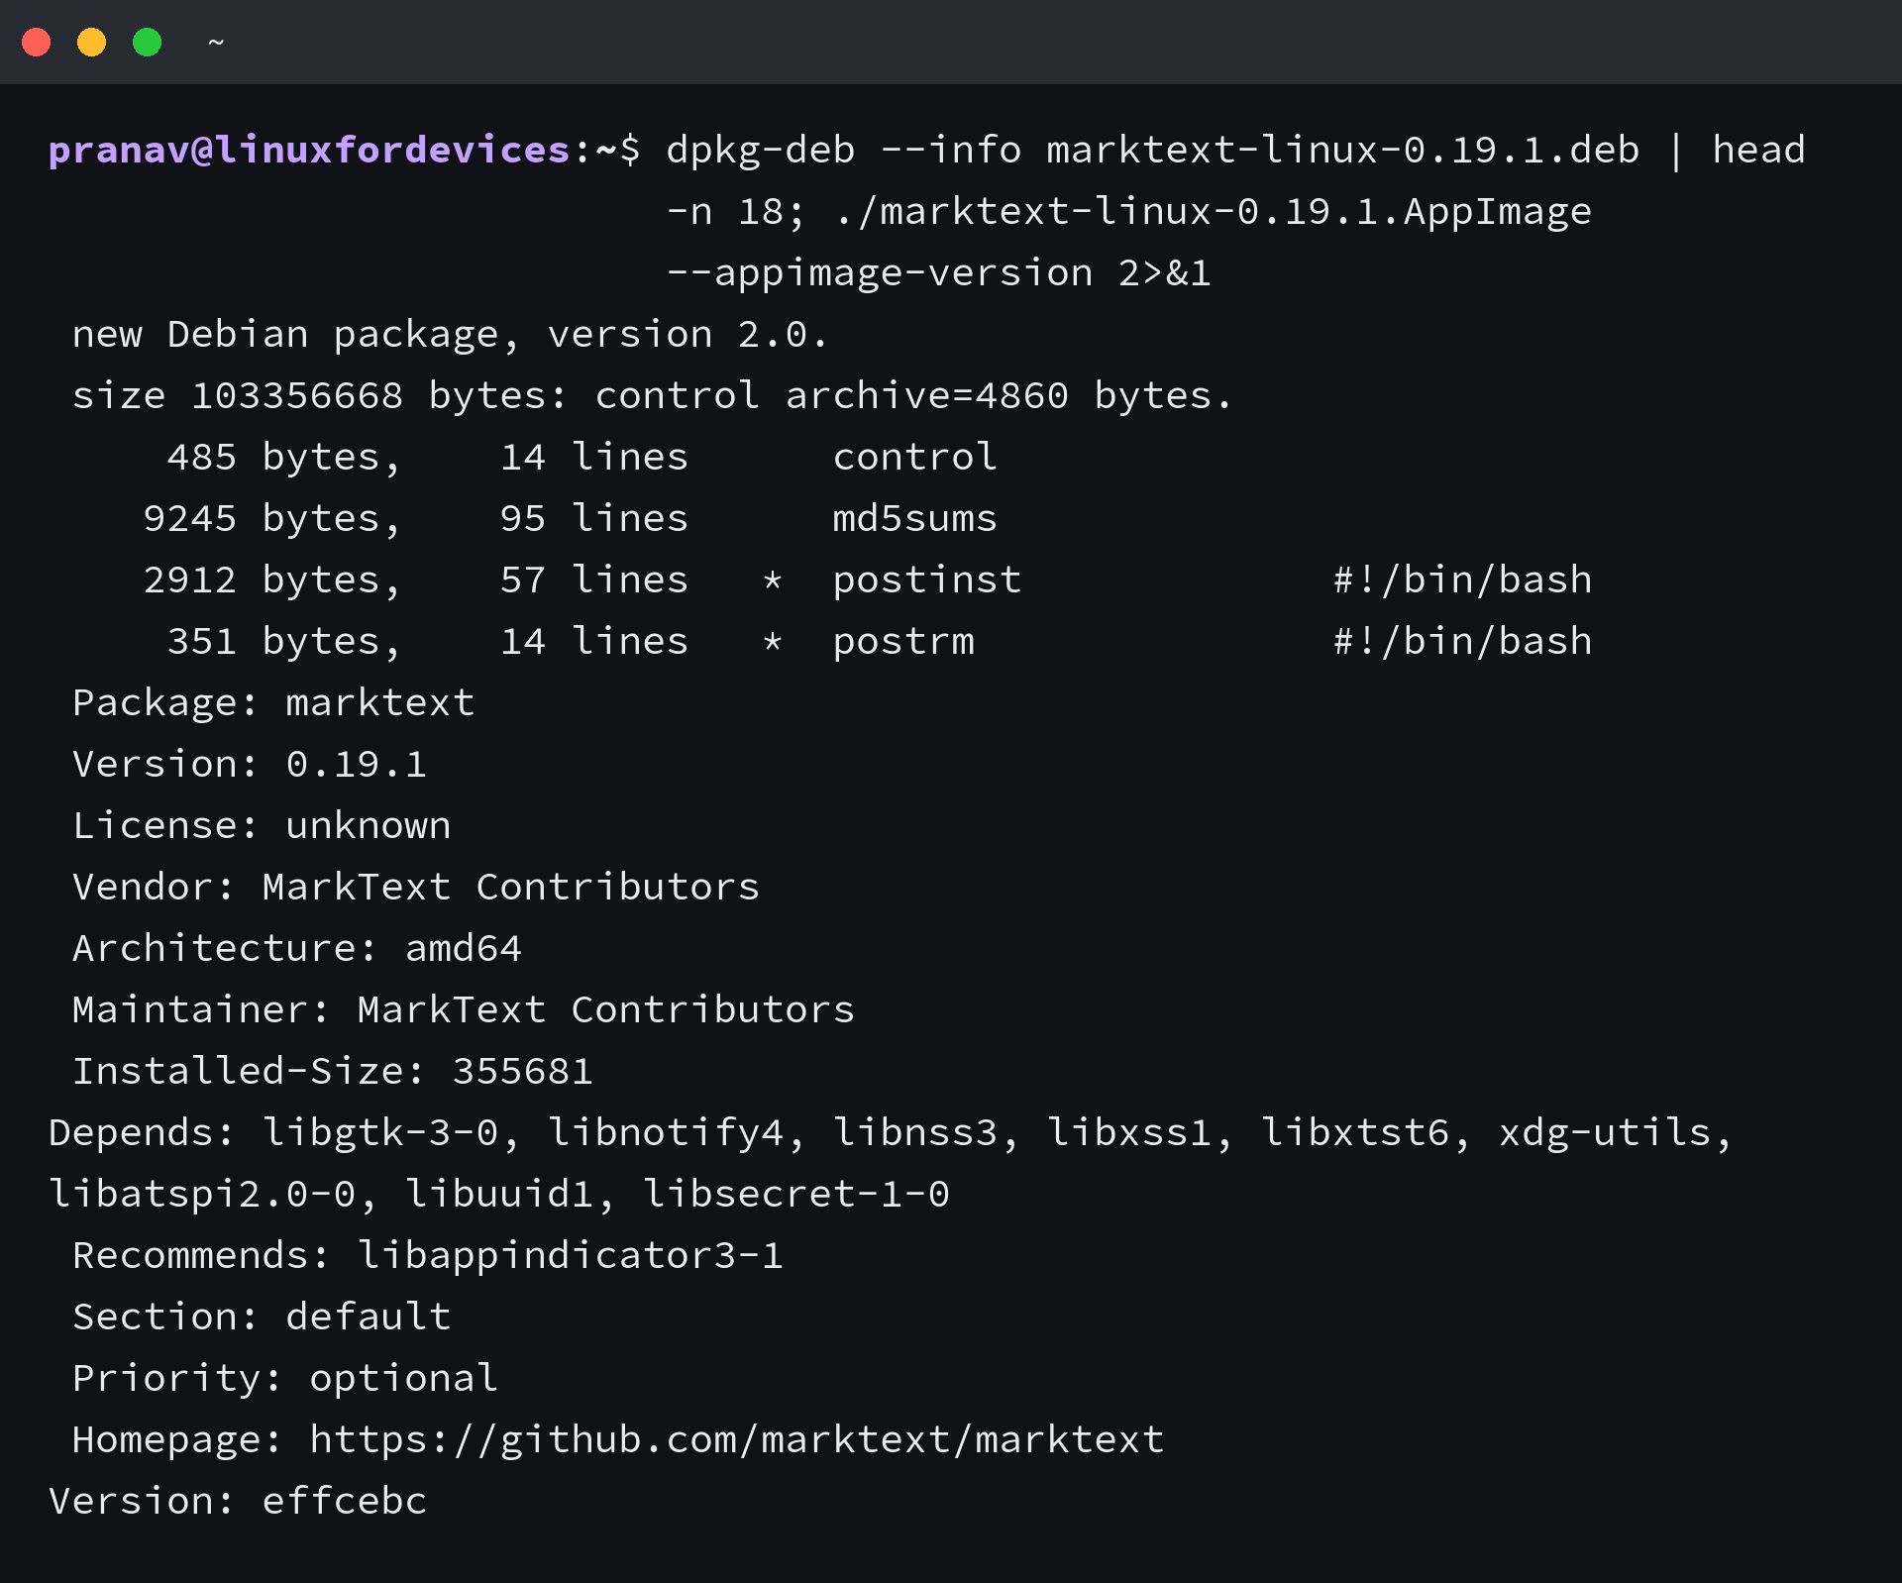The image size is (1902, 1583).
Task: Click the 'libnotify4,' dependency text
Action: [x=678, y=1133]
